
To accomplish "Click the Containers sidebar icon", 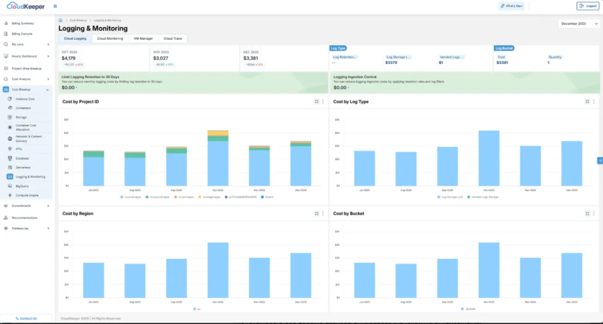I will point(10,108).
